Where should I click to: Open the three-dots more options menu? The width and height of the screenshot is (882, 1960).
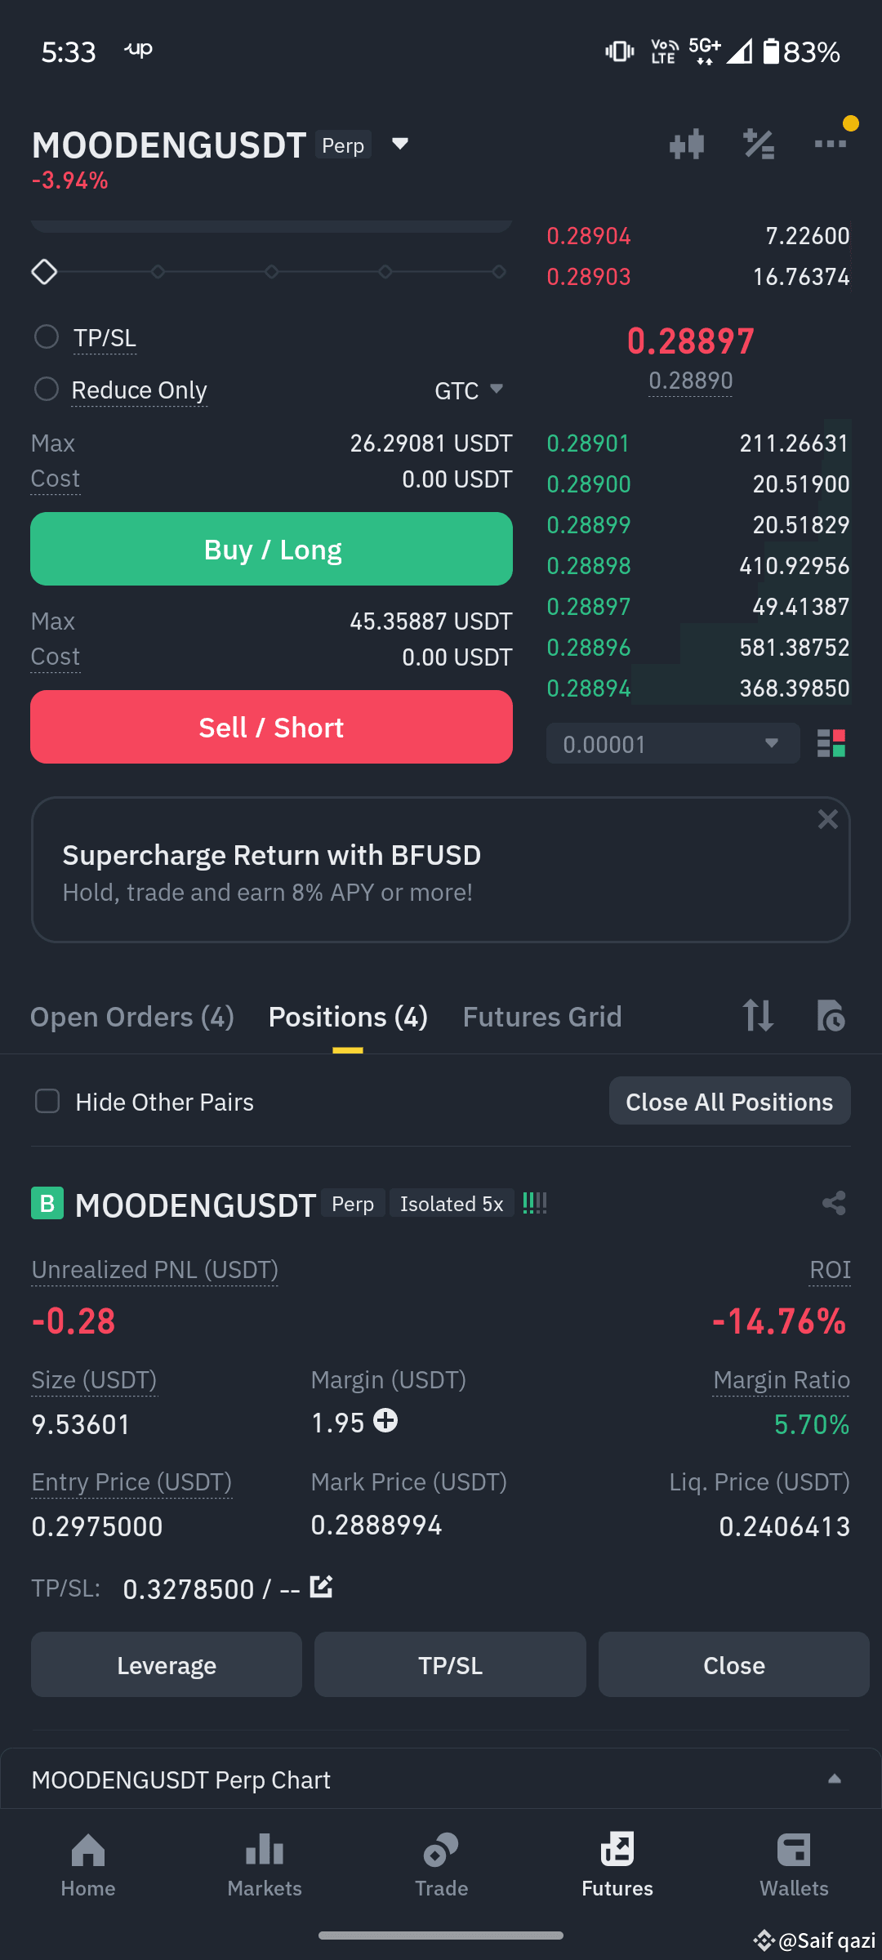click(x=831, y=145)
